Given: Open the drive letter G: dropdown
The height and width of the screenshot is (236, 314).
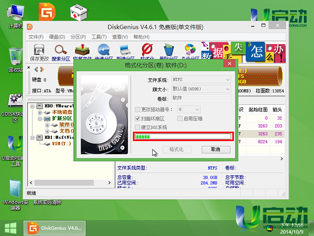Looking at the screenshot, I should coord(189,110).
